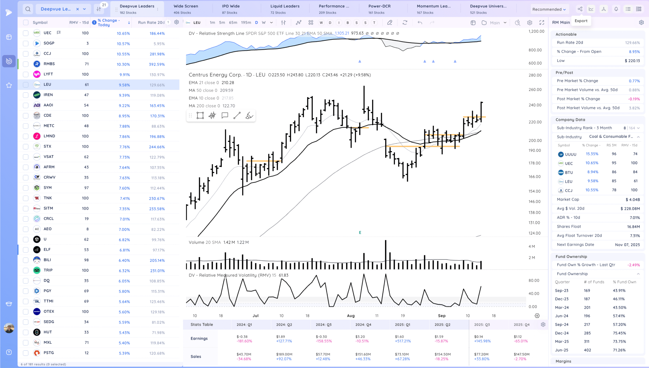Switch to the Liquid Leaders tab

(x=285, y=9)
